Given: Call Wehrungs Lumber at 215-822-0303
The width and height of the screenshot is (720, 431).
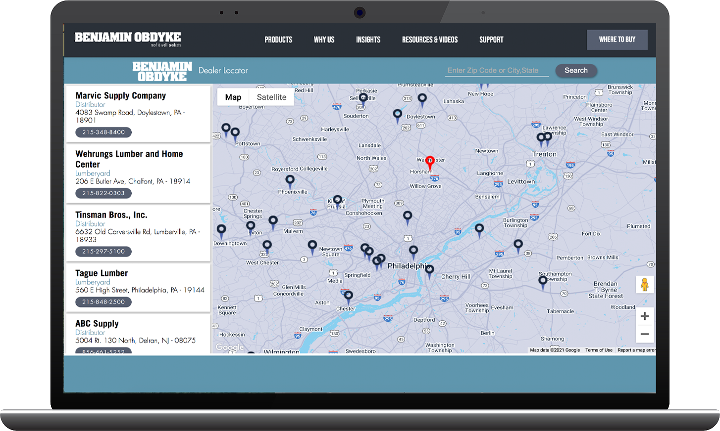Looking at the screenshot, I should (103, 193).
